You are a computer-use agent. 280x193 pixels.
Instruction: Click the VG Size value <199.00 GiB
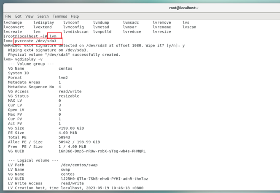coord(71,128)
